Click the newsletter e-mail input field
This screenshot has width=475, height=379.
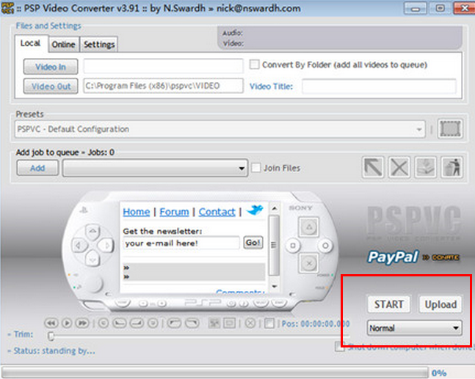click(x=181, y=243)
